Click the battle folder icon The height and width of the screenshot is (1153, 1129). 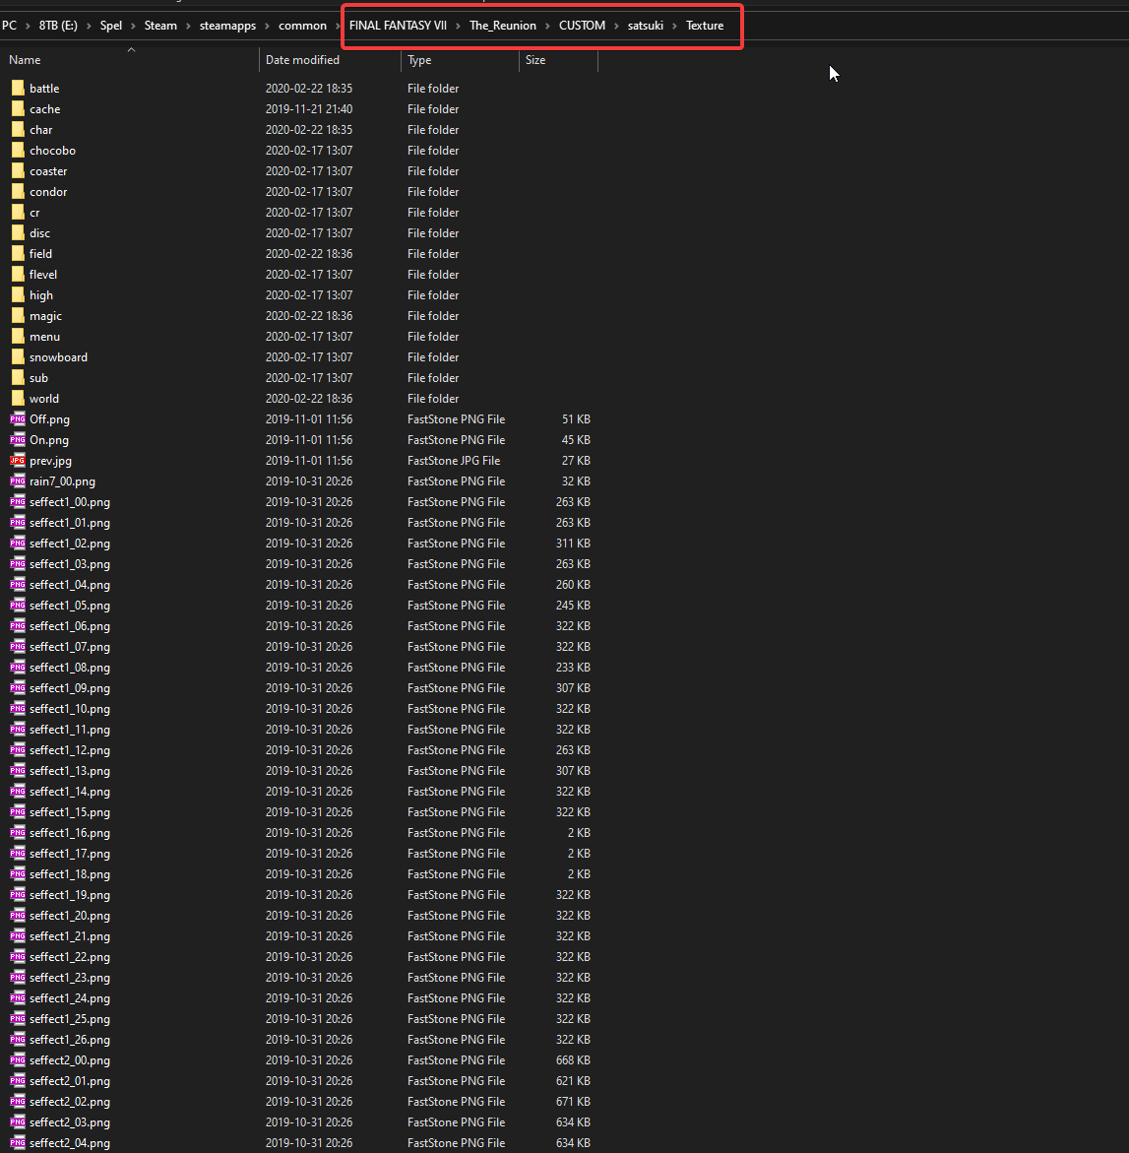click(18, 89)
